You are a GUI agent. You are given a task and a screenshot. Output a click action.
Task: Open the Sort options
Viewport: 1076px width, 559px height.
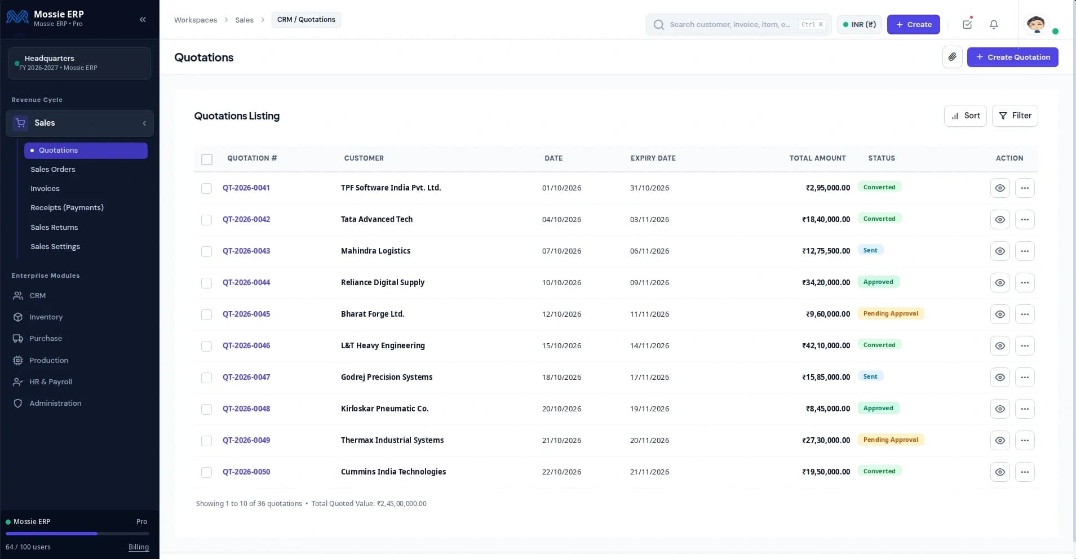coord(965,116)
